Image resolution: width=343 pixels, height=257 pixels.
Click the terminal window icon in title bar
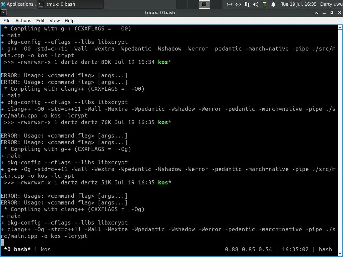click(x=4, y=13)
